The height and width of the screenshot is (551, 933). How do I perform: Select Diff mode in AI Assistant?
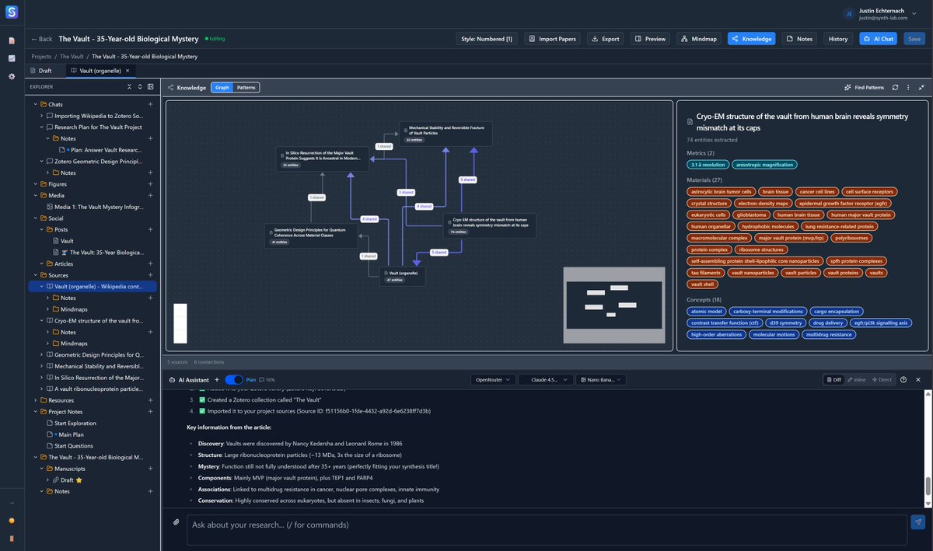833,380
